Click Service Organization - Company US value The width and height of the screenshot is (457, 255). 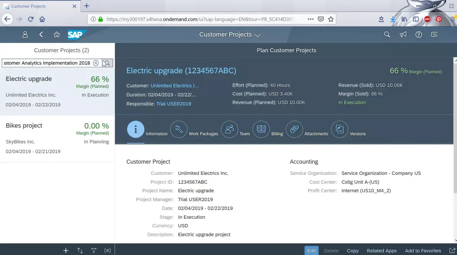click(381, 173)
